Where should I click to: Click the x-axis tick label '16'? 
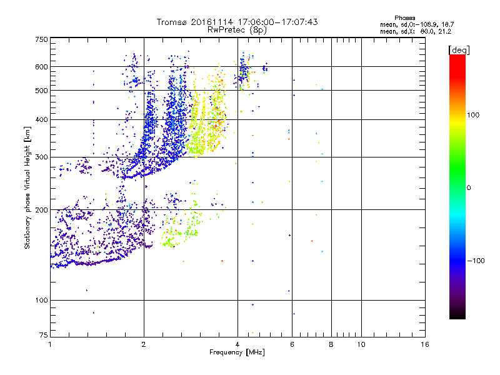pyautogui.click(x=425, y=344)
